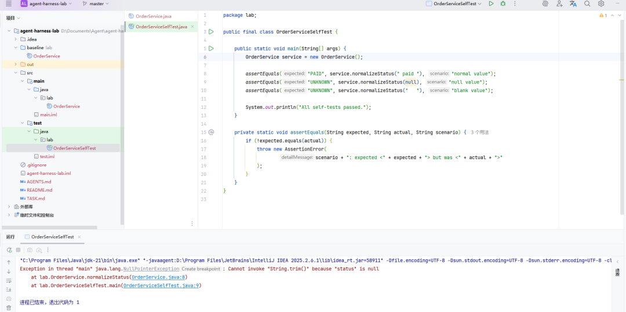
Task: Click the profiler icon in Run toolbar
Action: tap(39, 250)
